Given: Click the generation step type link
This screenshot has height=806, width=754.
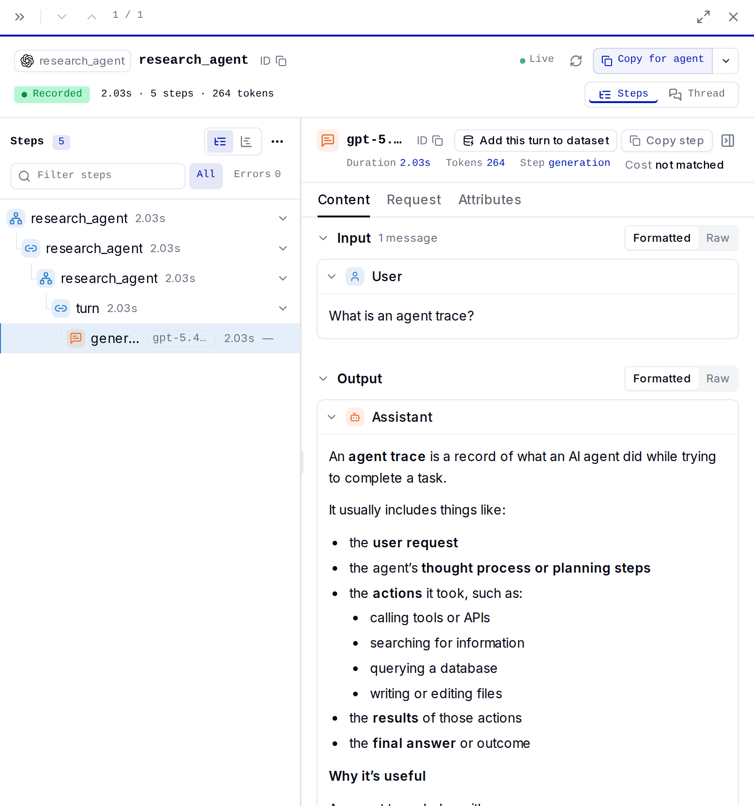Looking at the screenshot, I should point(579,163).
